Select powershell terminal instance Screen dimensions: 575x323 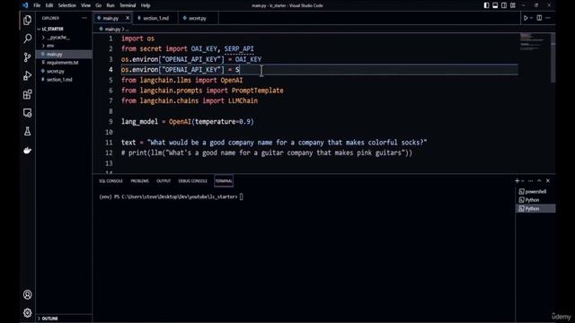(535, 191)
